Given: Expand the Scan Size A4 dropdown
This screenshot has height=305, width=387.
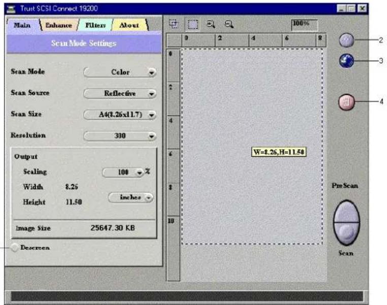Looking at the screenshot, I should click(120, 115).
